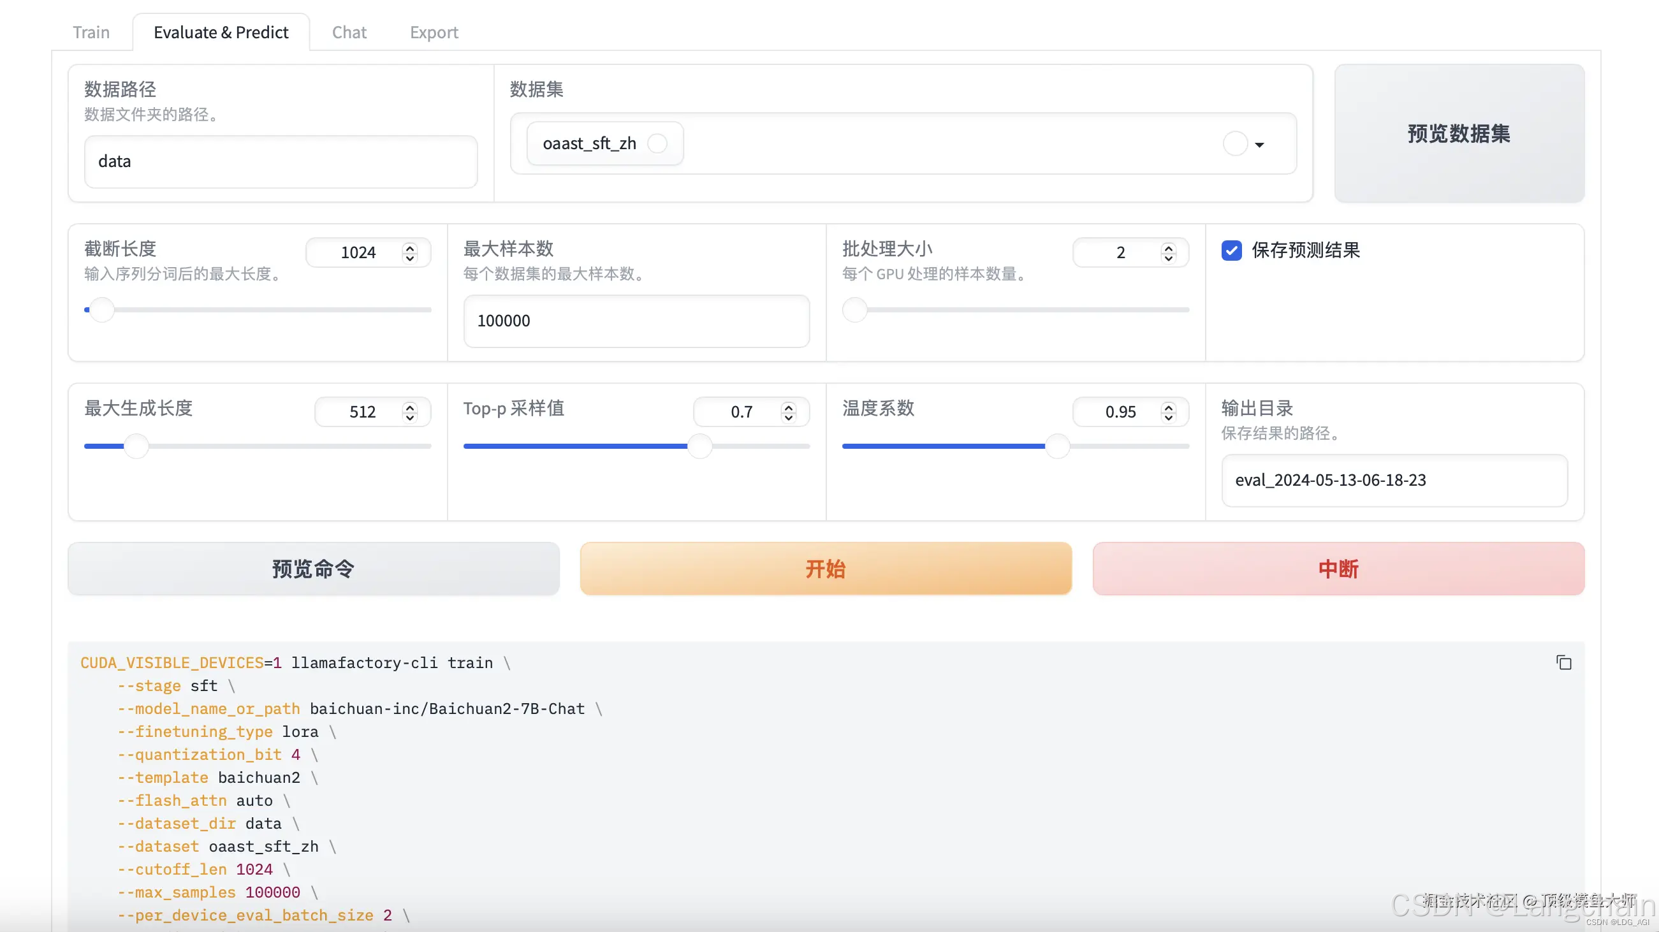
Task: Expand the 数据集 dropdown arrow
Action: pyautogui.click(x=1260, y=145)
